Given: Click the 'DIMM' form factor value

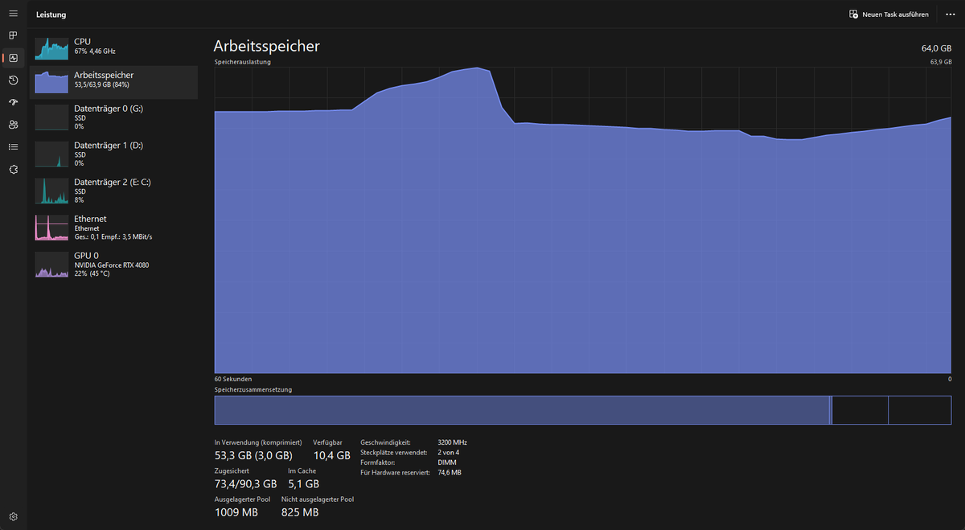Looking at the screenshot, I should tap(446, 462).
